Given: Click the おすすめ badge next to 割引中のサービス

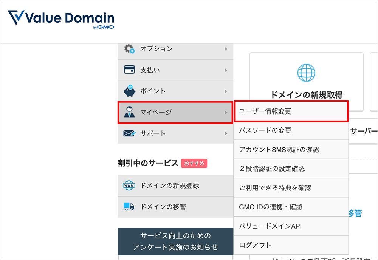Looking at the screenshot, I should coord(194,163).
